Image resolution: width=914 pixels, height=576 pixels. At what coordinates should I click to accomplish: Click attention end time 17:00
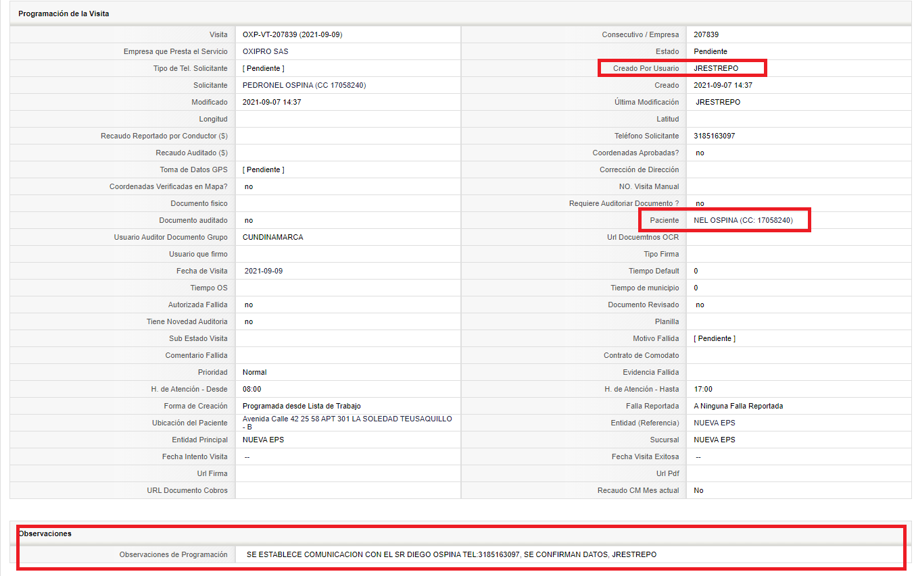(703, 389)
